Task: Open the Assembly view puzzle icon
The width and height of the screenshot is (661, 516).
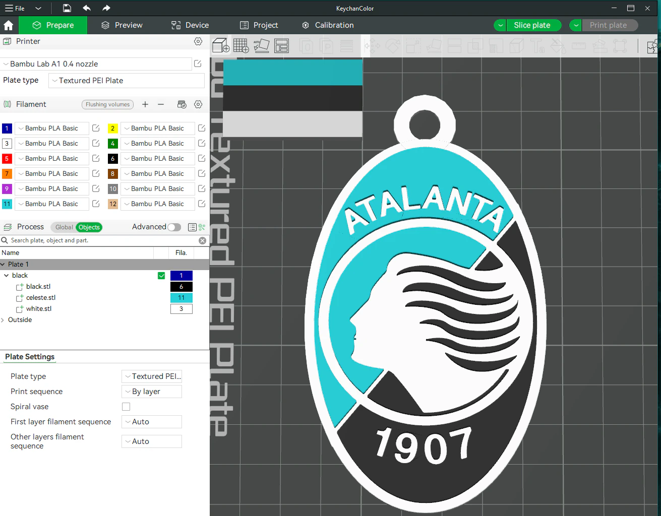Action: point(653,46)
